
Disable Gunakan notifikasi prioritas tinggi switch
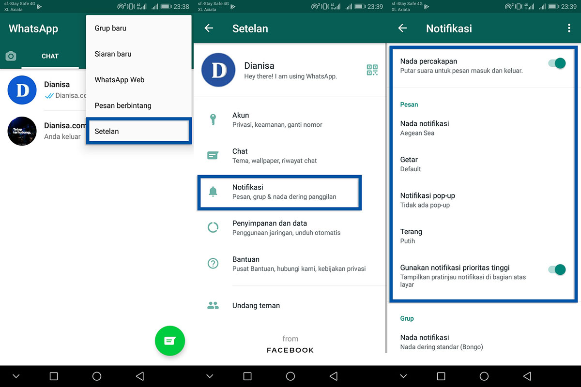tap(557, 270)
